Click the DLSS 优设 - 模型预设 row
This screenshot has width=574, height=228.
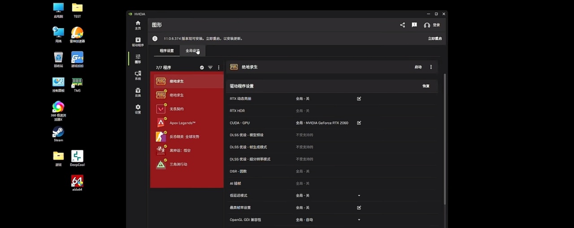click(x=332, y=135)
